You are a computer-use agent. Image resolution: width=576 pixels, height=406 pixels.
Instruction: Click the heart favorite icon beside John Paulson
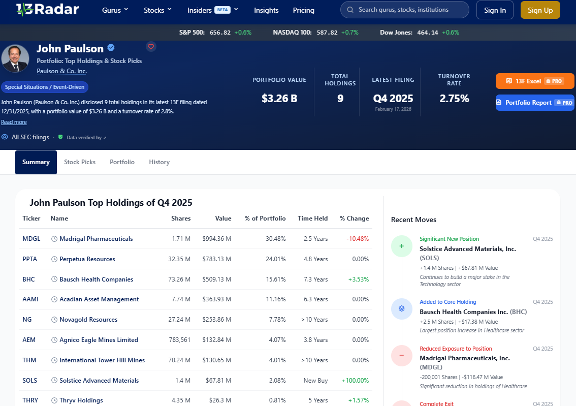pyautogui.click(x=151, y=47)
